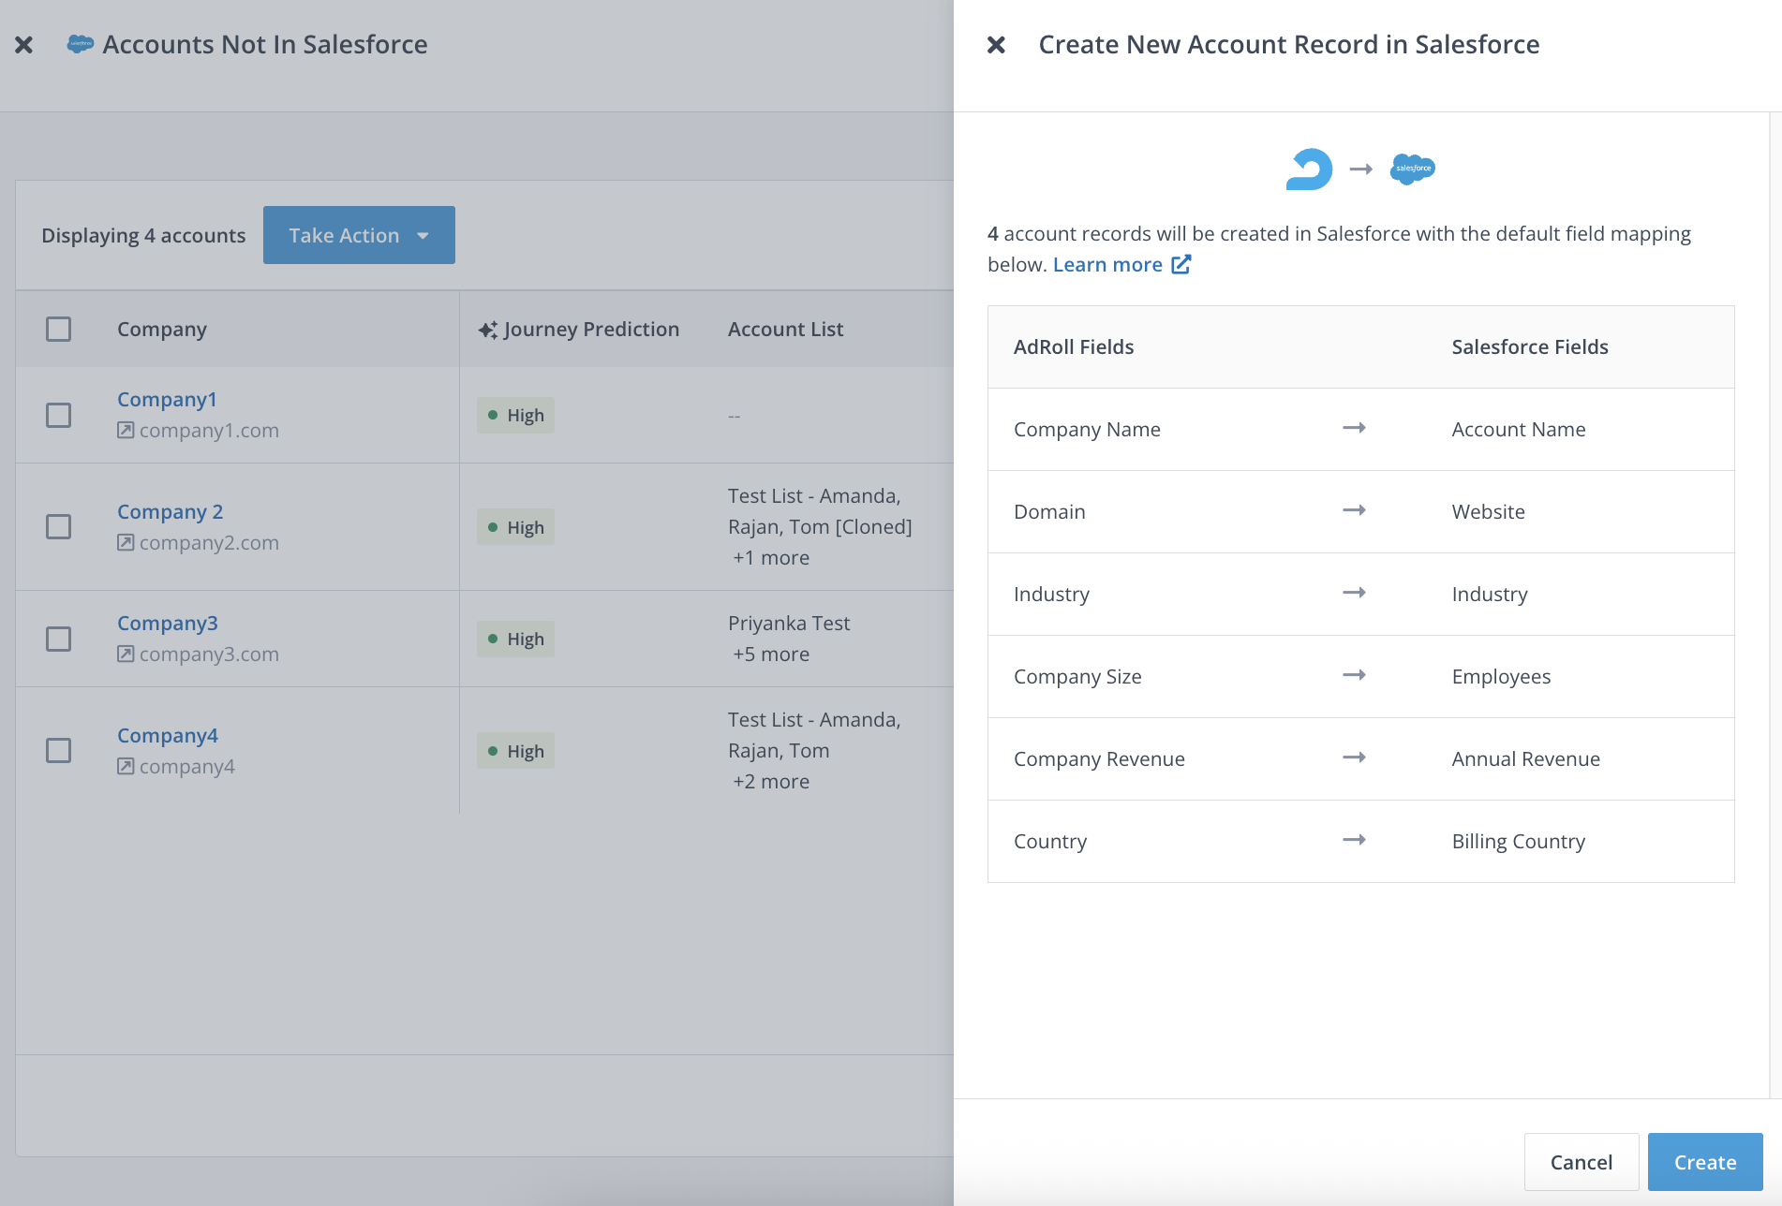Click the AdRoll logo in the panel
Screen dimensions: 1782x1206
tap(1309, 169)
